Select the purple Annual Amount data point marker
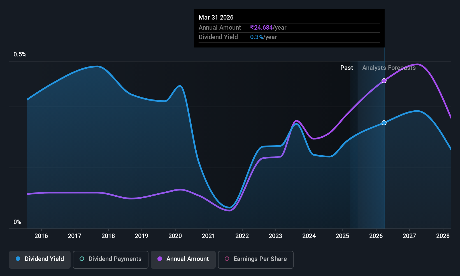Viewport: 460px width, 276px height. point(384,81)
